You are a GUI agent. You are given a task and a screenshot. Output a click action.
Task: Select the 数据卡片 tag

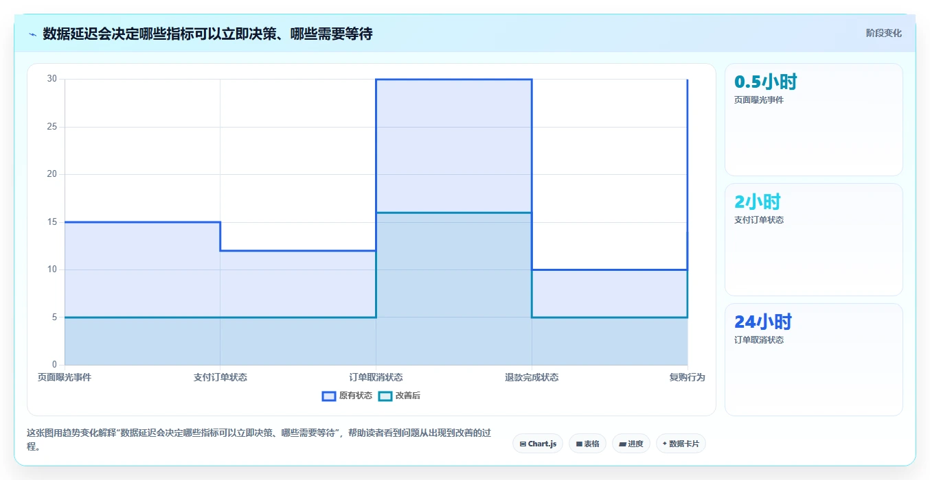[x=681, y=444]
